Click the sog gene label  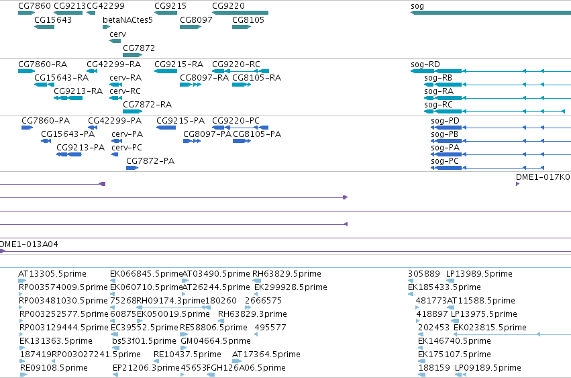coord(417,6)
